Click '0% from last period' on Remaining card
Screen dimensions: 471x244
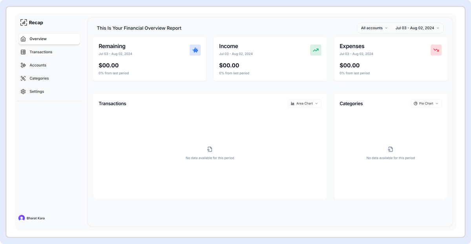(x=113, y=73)
